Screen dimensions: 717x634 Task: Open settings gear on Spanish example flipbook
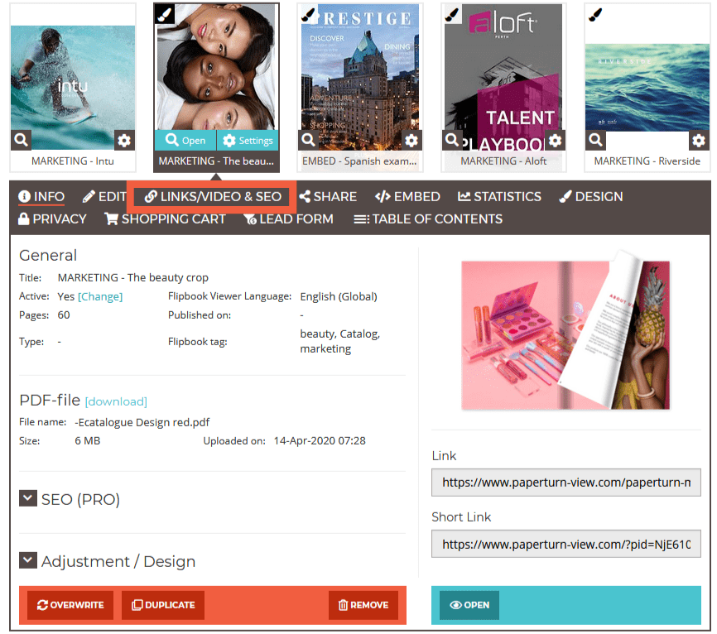[x=411, y=140]
